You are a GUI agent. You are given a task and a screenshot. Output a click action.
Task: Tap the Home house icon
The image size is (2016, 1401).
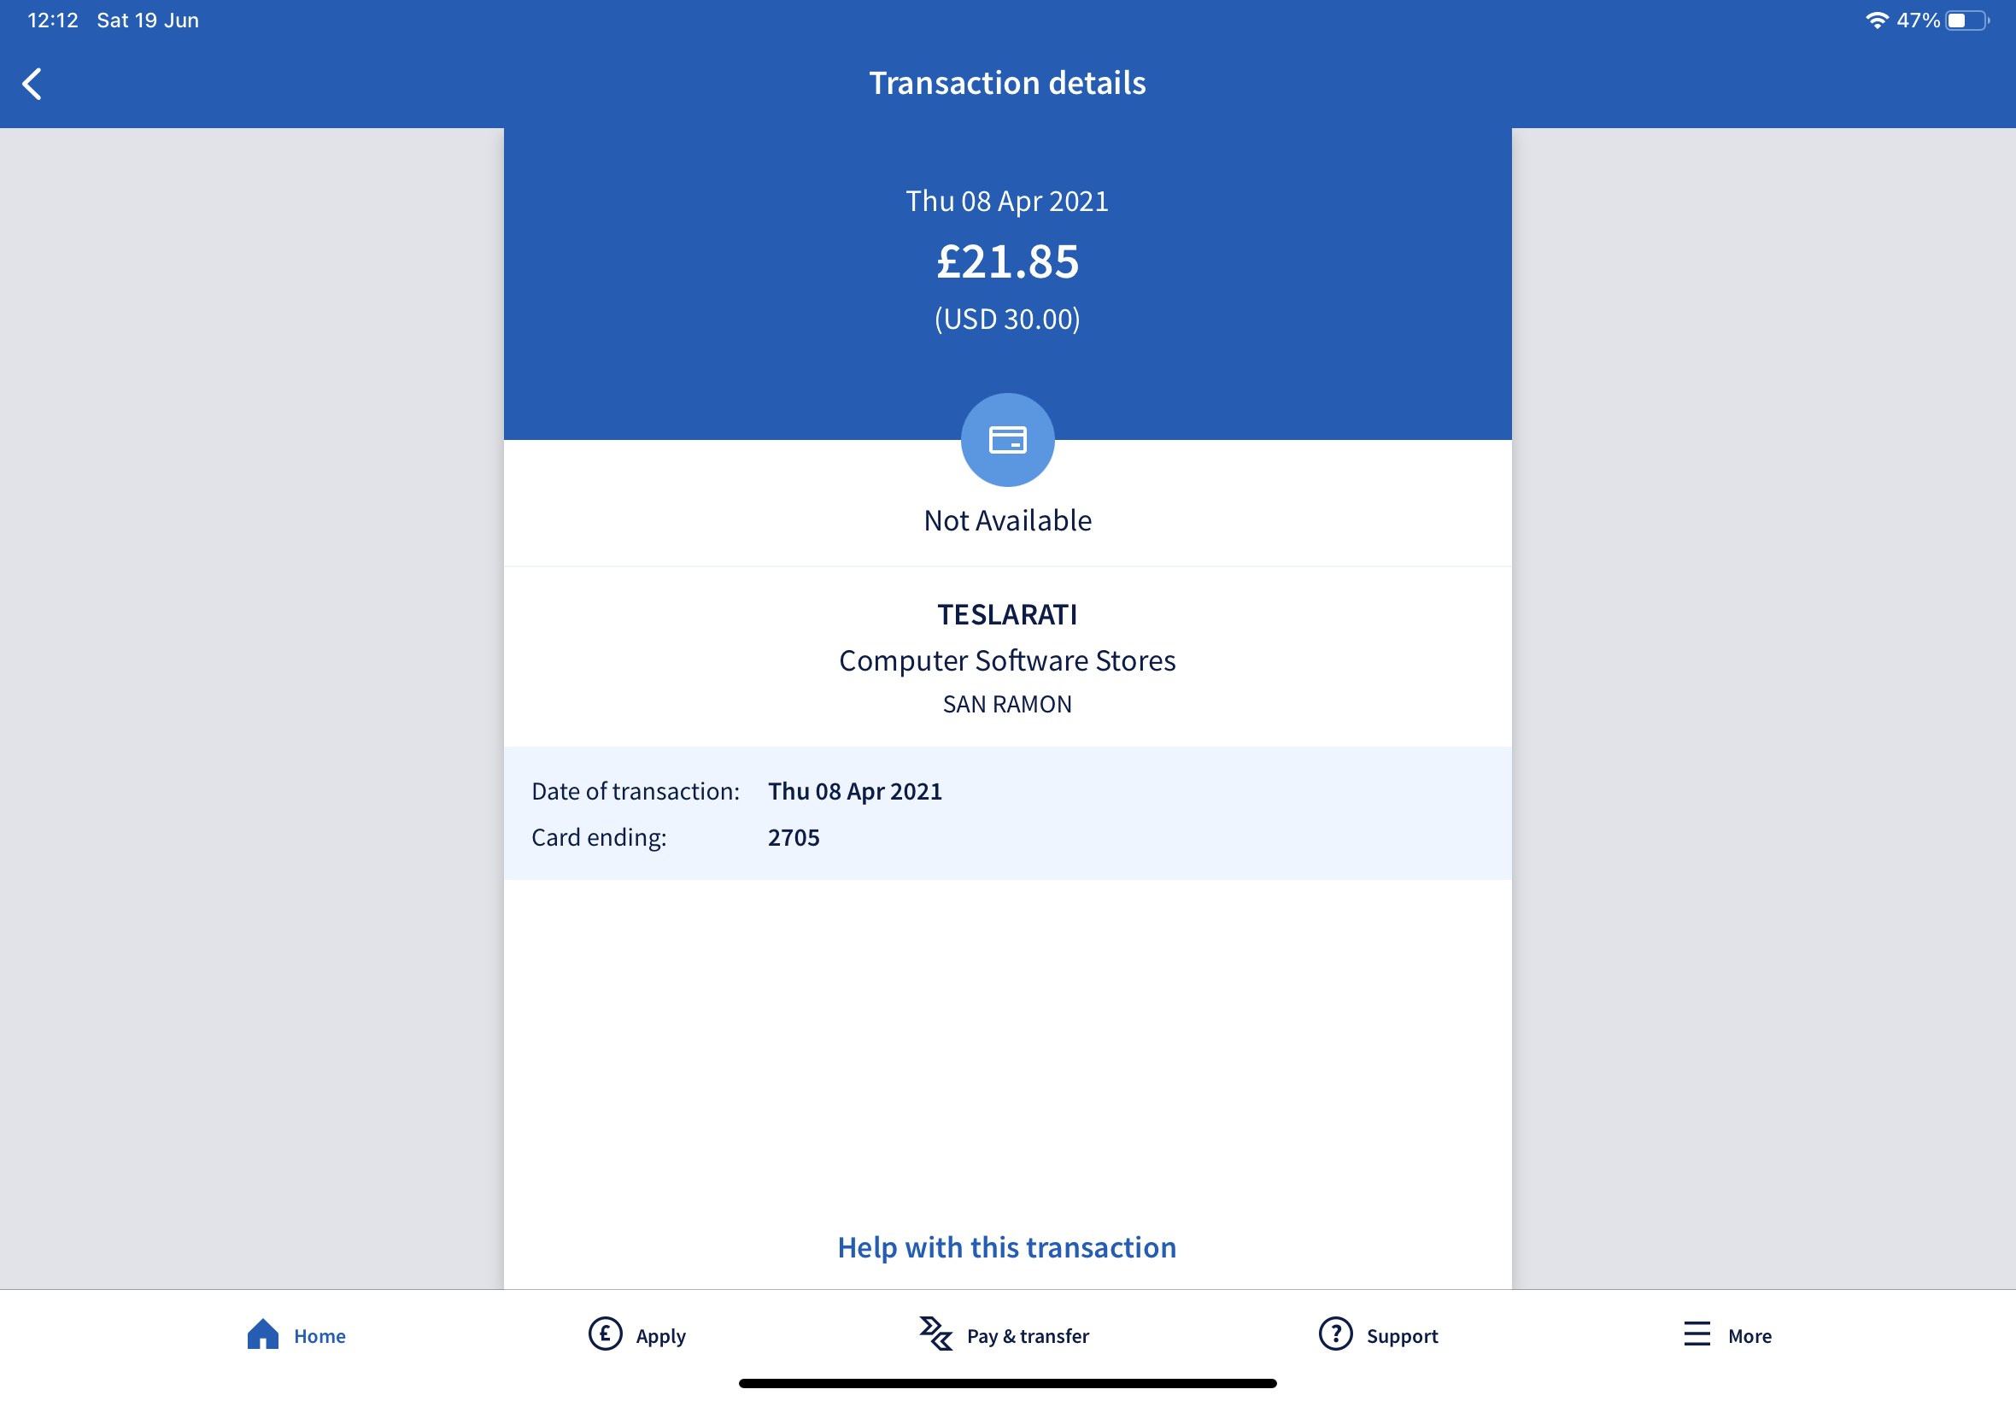(262, 1334)
